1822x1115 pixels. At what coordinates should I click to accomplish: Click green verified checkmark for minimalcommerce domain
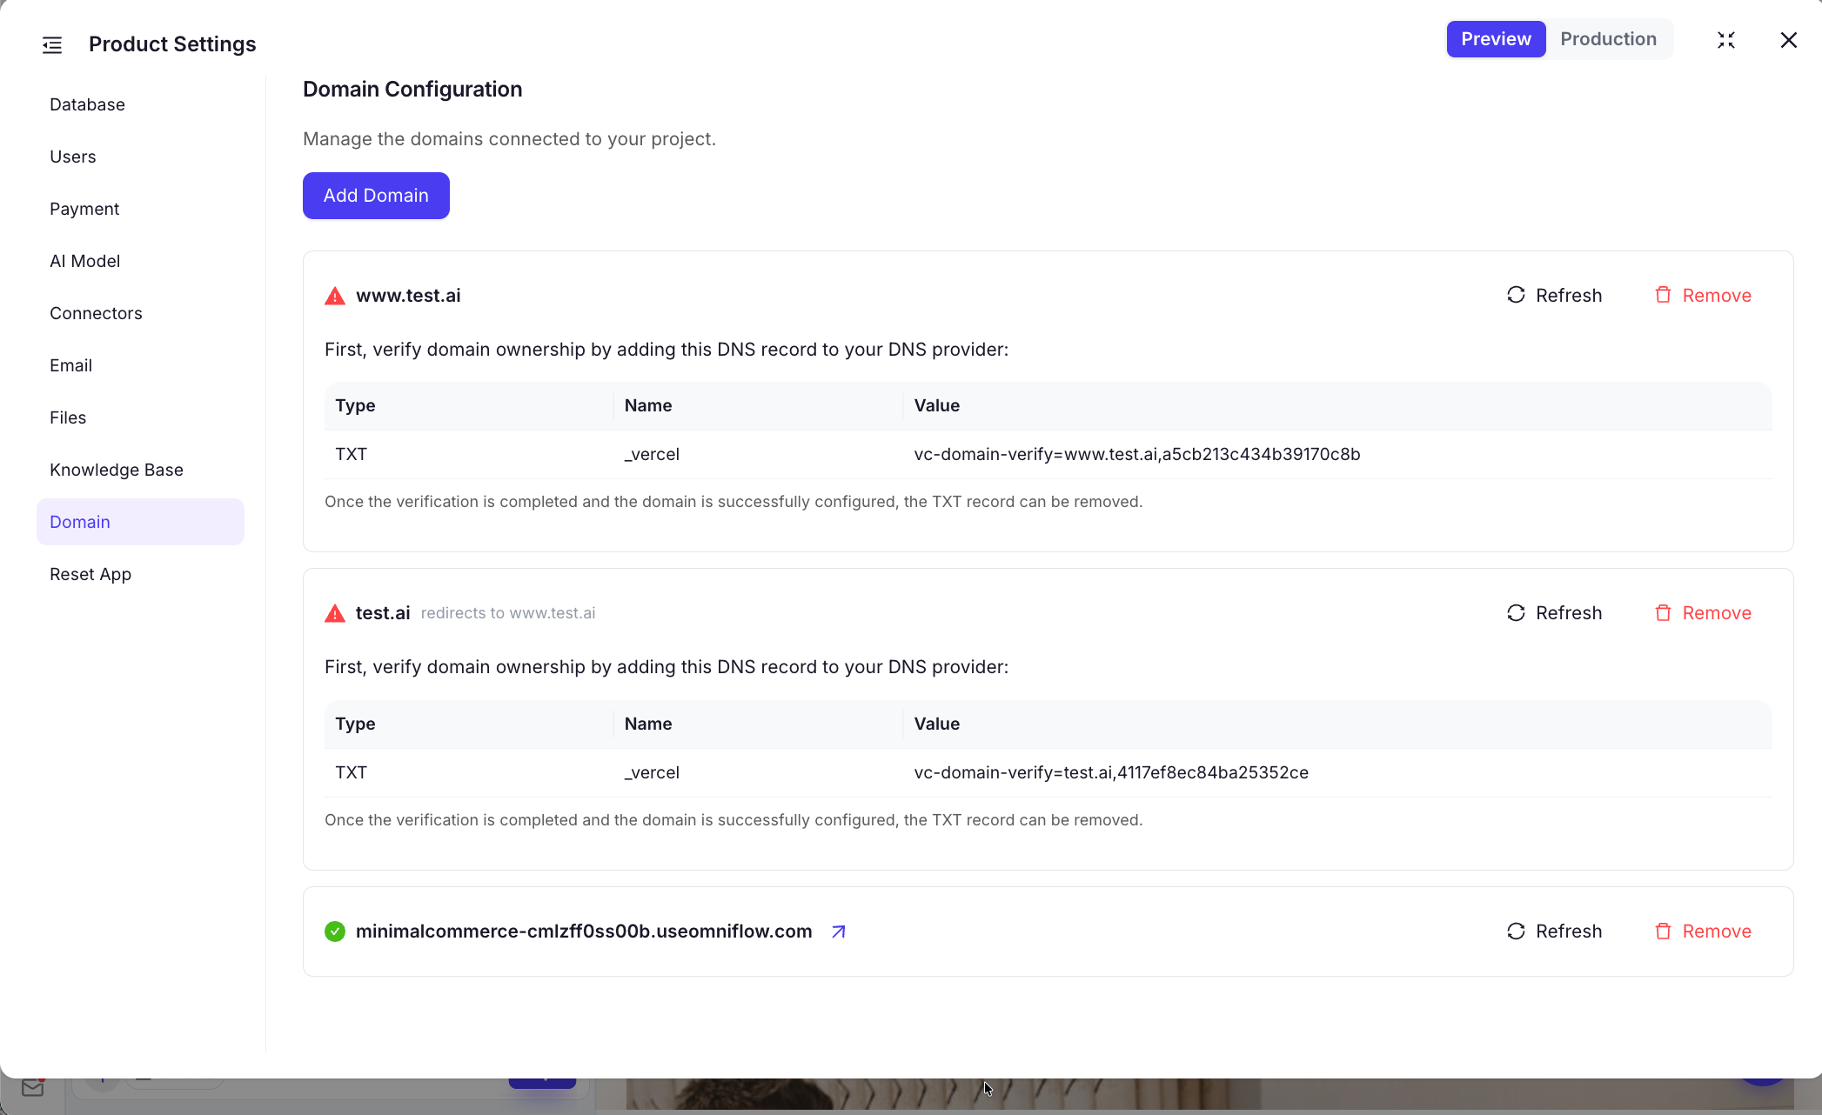(335, 931)
